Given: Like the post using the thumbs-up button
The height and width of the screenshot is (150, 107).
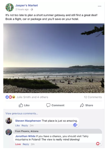Looking at the screenshot, I should pos(24,105).
